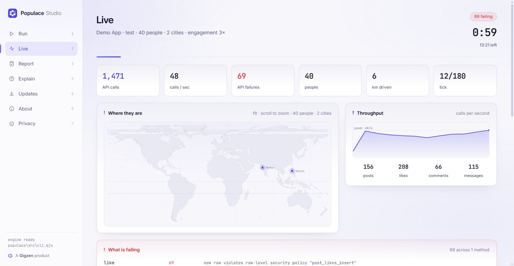Click the post_likes_insert error message
Image resolution: width=514 pixels, height=266 pixels.
coord(280,263)
